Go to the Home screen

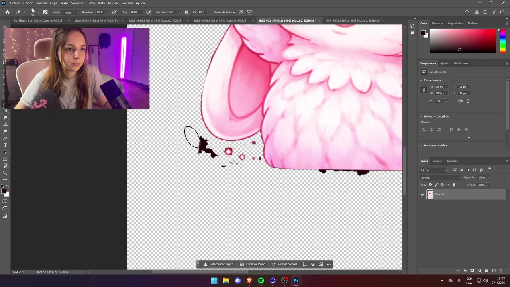7,12
